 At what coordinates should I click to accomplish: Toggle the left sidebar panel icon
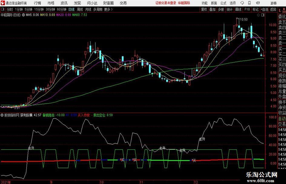pyautogui.click(x=3, y=9)
